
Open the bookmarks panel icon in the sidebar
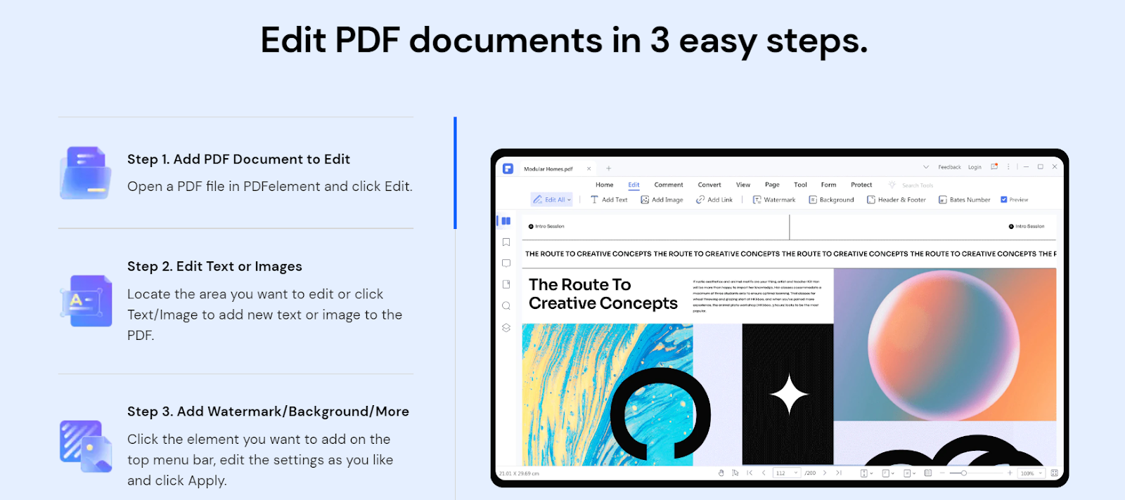point(506,242)
